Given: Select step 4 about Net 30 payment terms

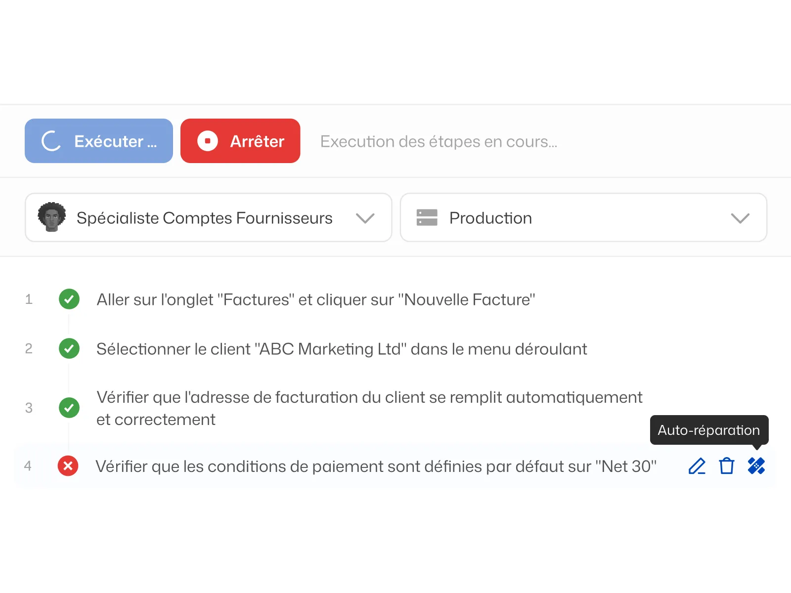Looking at the screenshot, I should tap(377, 466).
